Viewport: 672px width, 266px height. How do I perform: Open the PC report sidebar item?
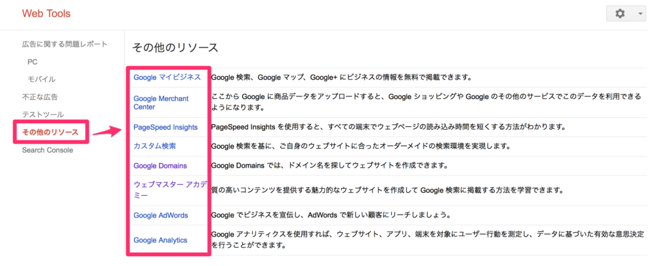33,62
